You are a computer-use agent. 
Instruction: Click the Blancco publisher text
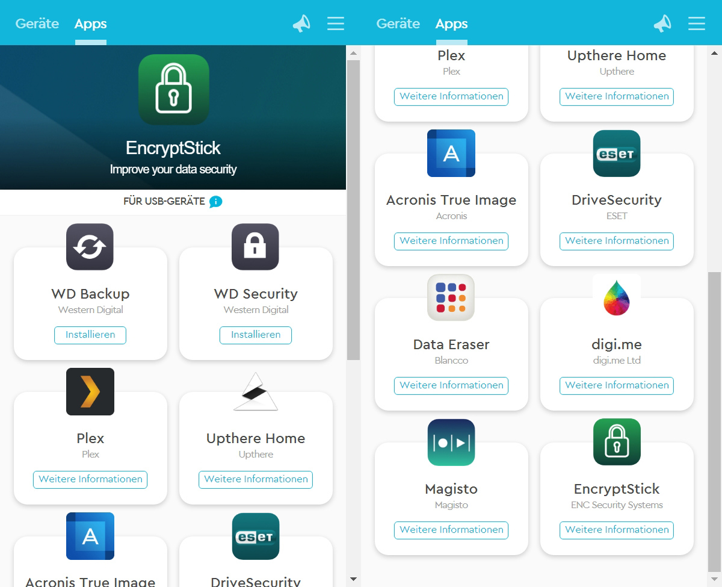coord(451,361)
